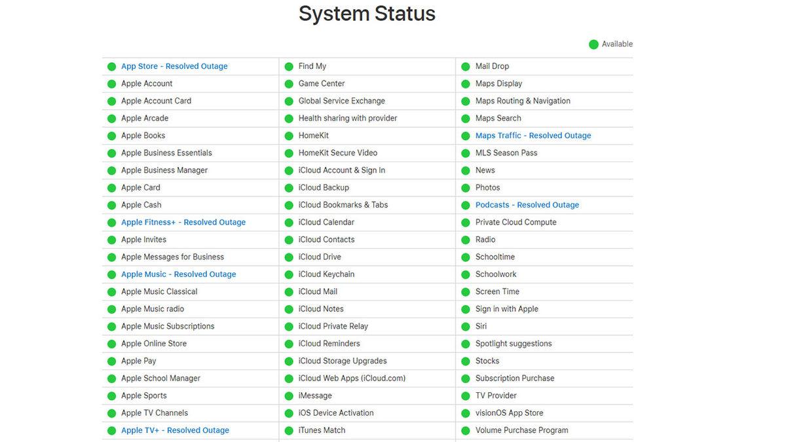Screen dimensions: 786x442
Task: Click the green indicator beside Siri
Action: pos(464,326)
